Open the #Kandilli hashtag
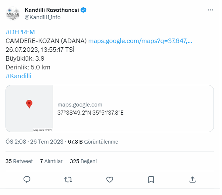This screenshot has height=195, width=222. (x=18, y=76)
